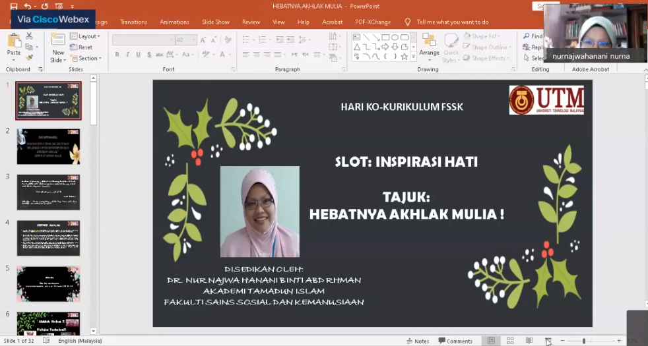The image size is (648, 346).
Task: Toggle the Notes pane in the status bar
Action: click(x=417, y=341)
